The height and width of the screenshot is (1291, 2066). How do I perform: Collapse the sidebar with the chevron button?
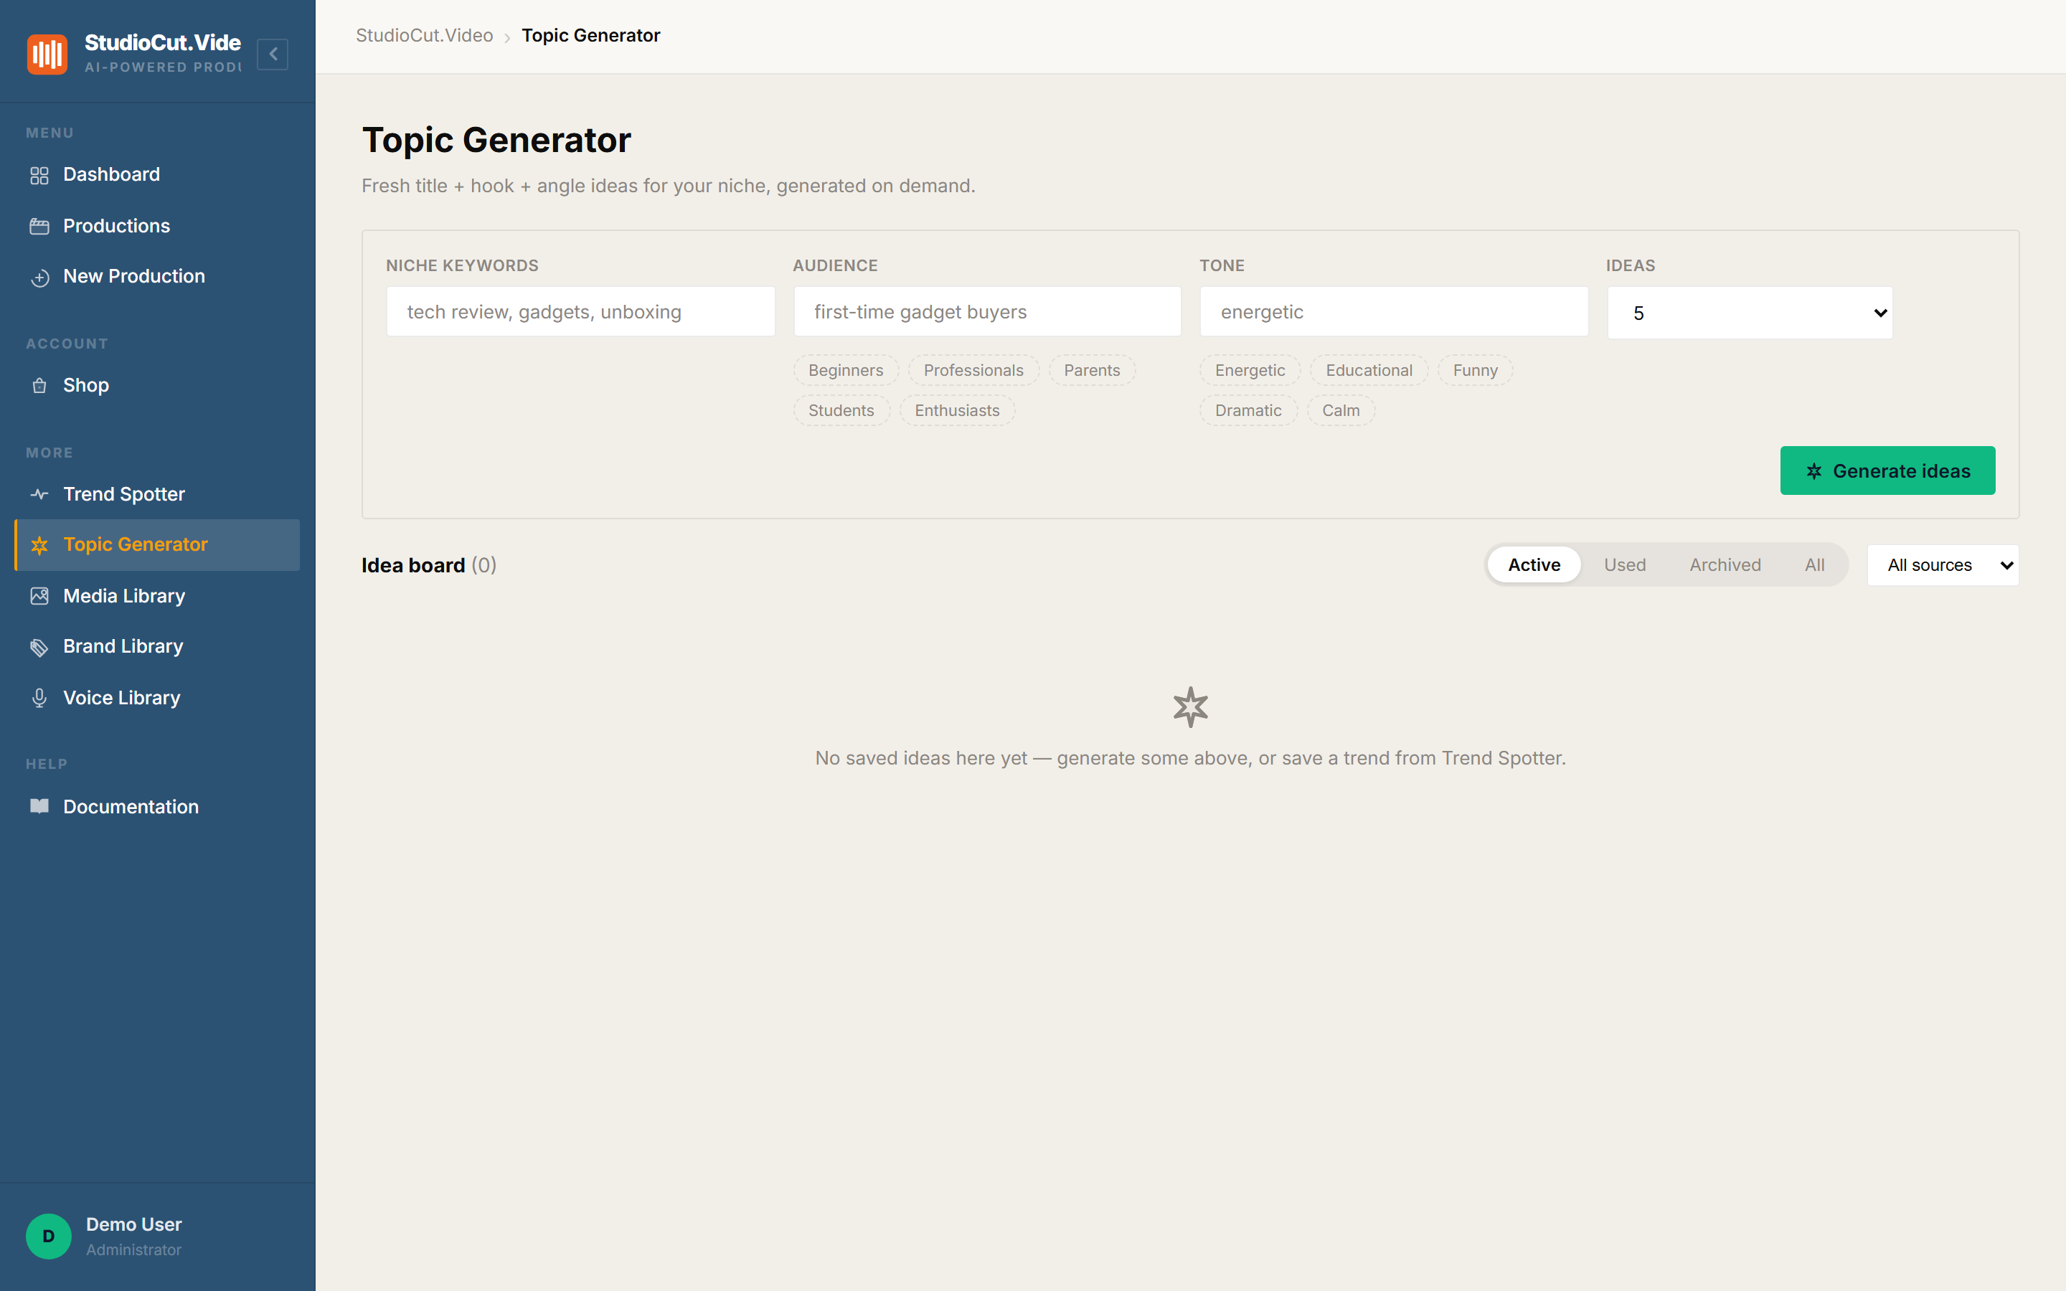(273, 54)
